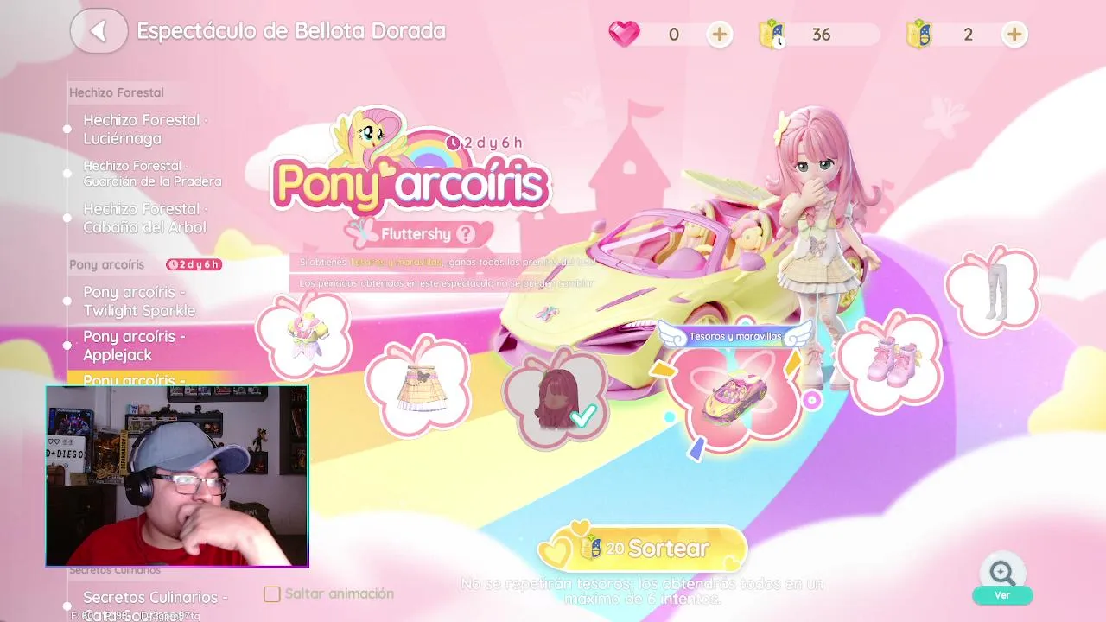This screenshot has height=622, width=1106.
Task: Click the 2d y 6h sidebar timer badge
Action: pyautogui.click(x=194, y=264)
